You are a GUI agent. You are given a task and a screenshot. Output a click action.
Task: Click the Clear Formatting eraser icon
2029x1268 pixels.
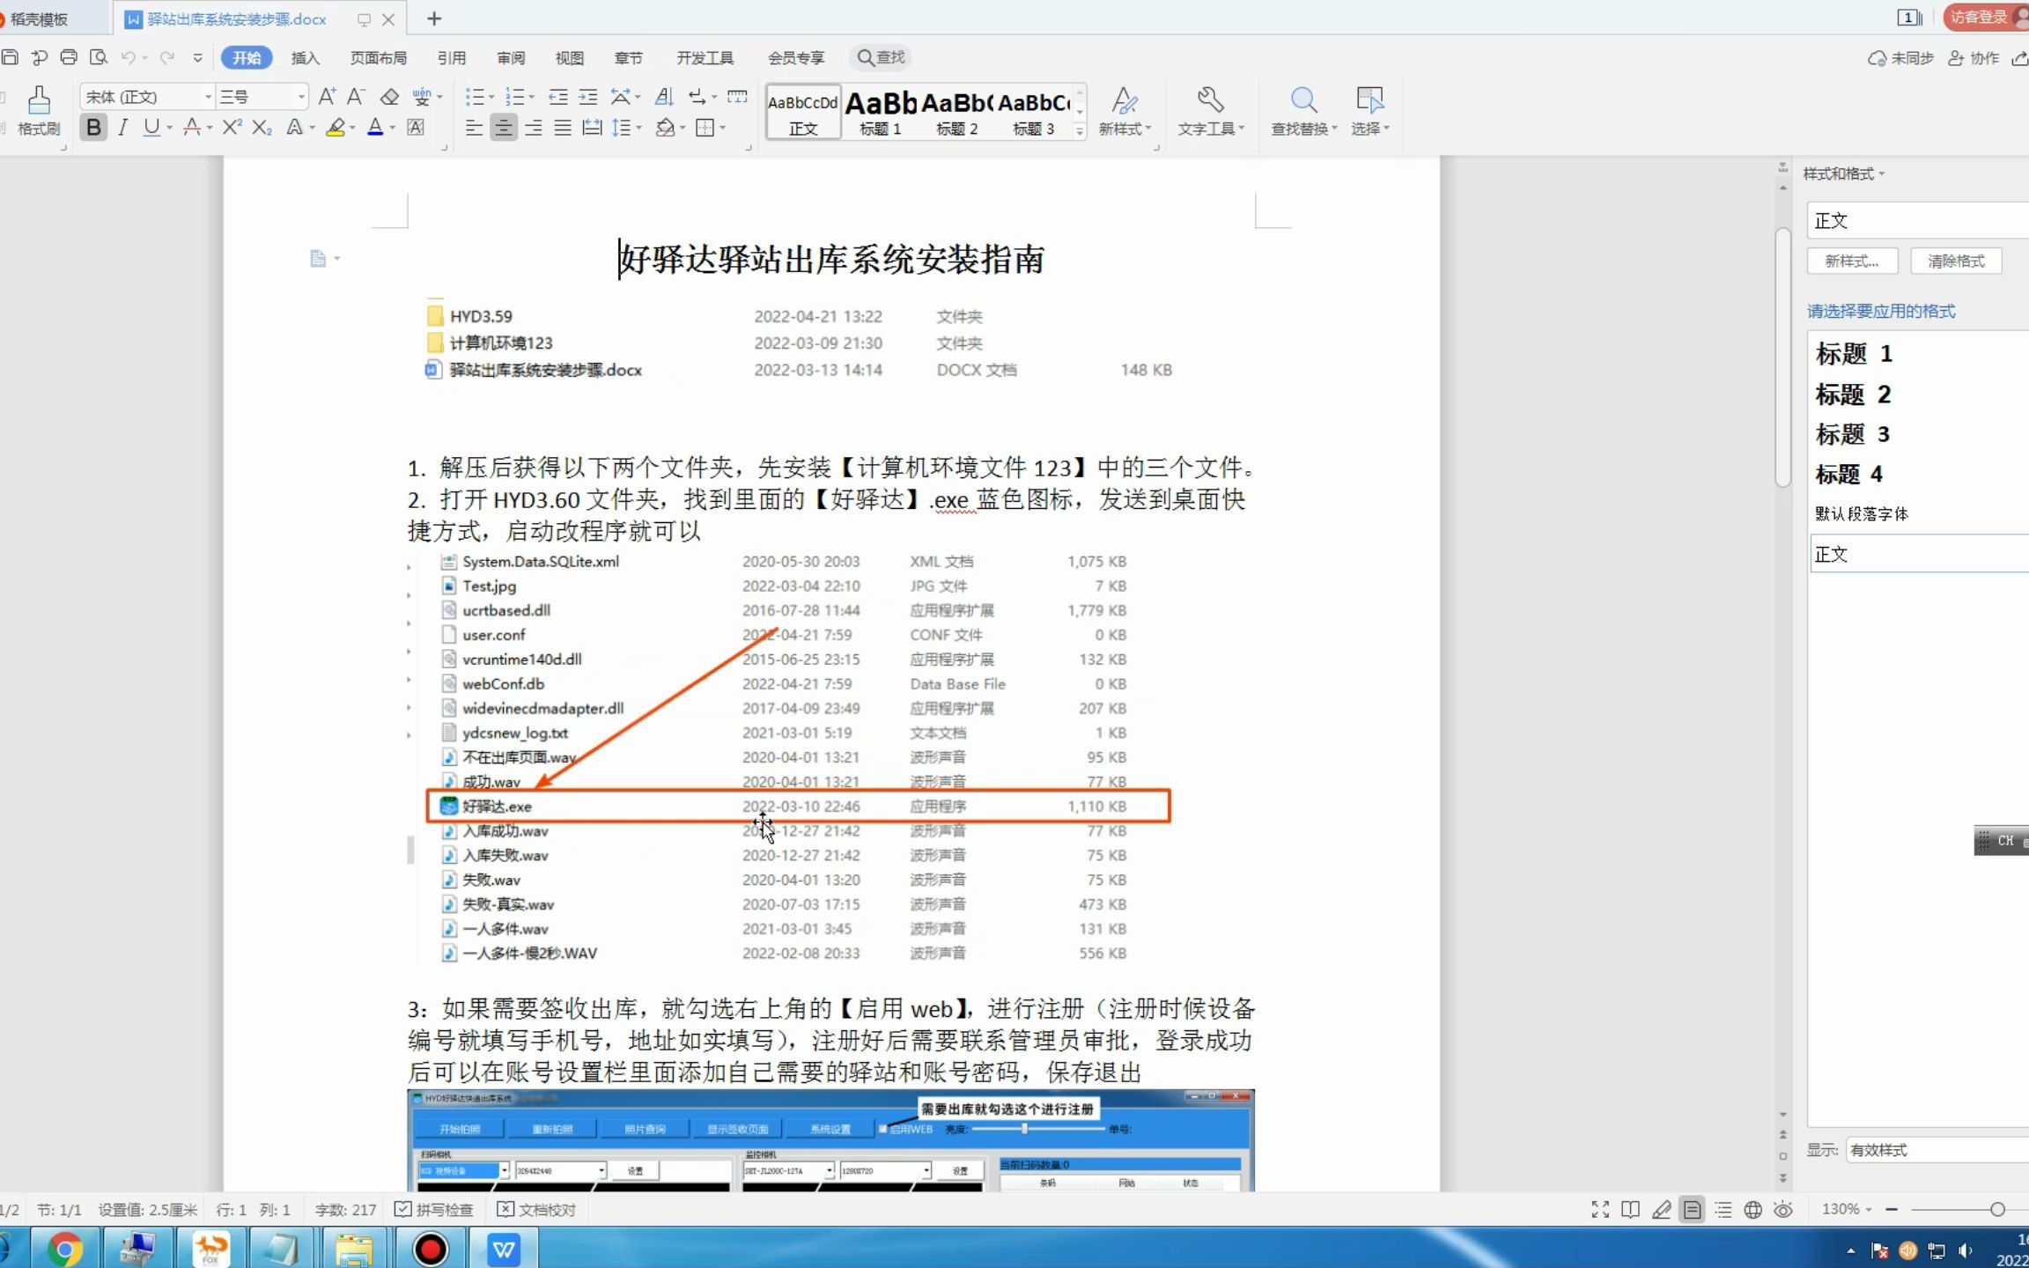(x=389, y=97)
